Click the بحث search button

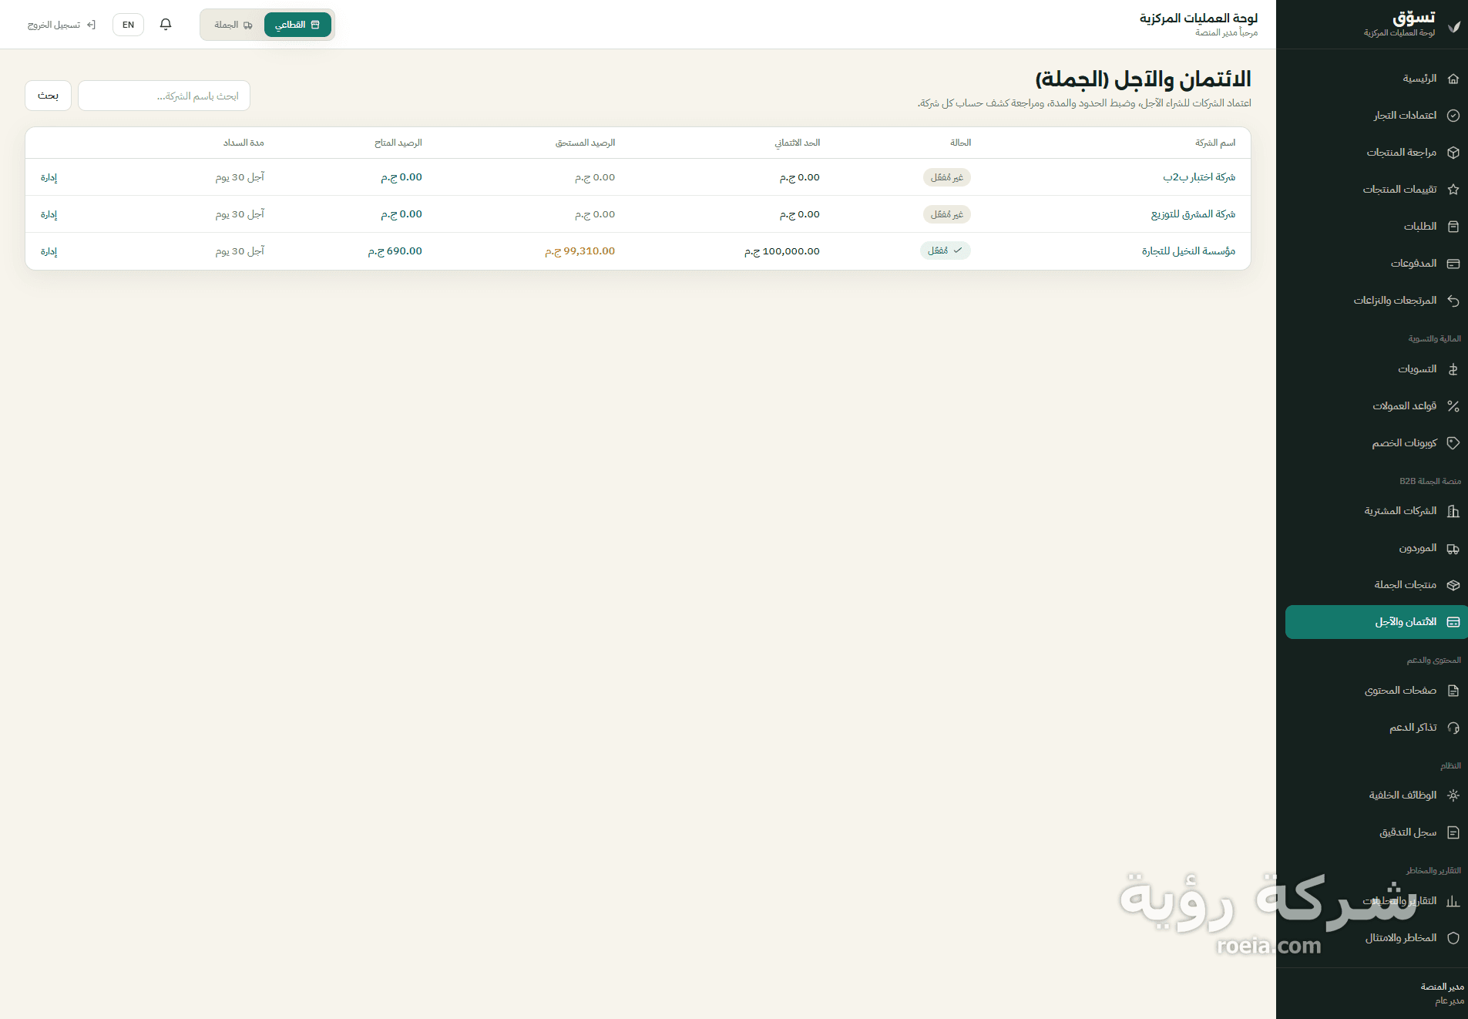point(48,96)
